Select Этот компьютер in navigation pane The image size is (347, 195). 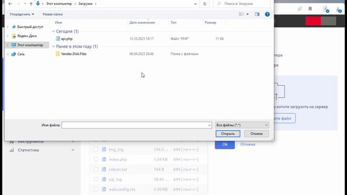[x=30, y=45]
